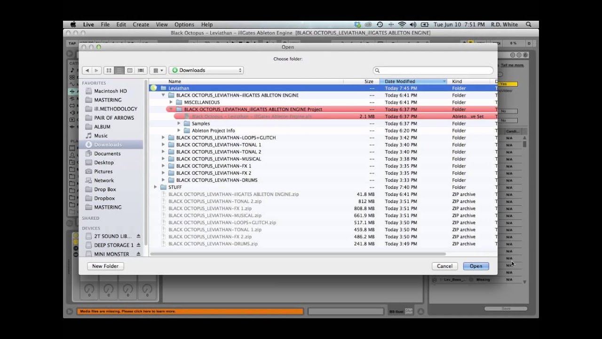Screen dimensions: 602x339
Task: Click the search field in the Open dialog
Action: point(433,70)
